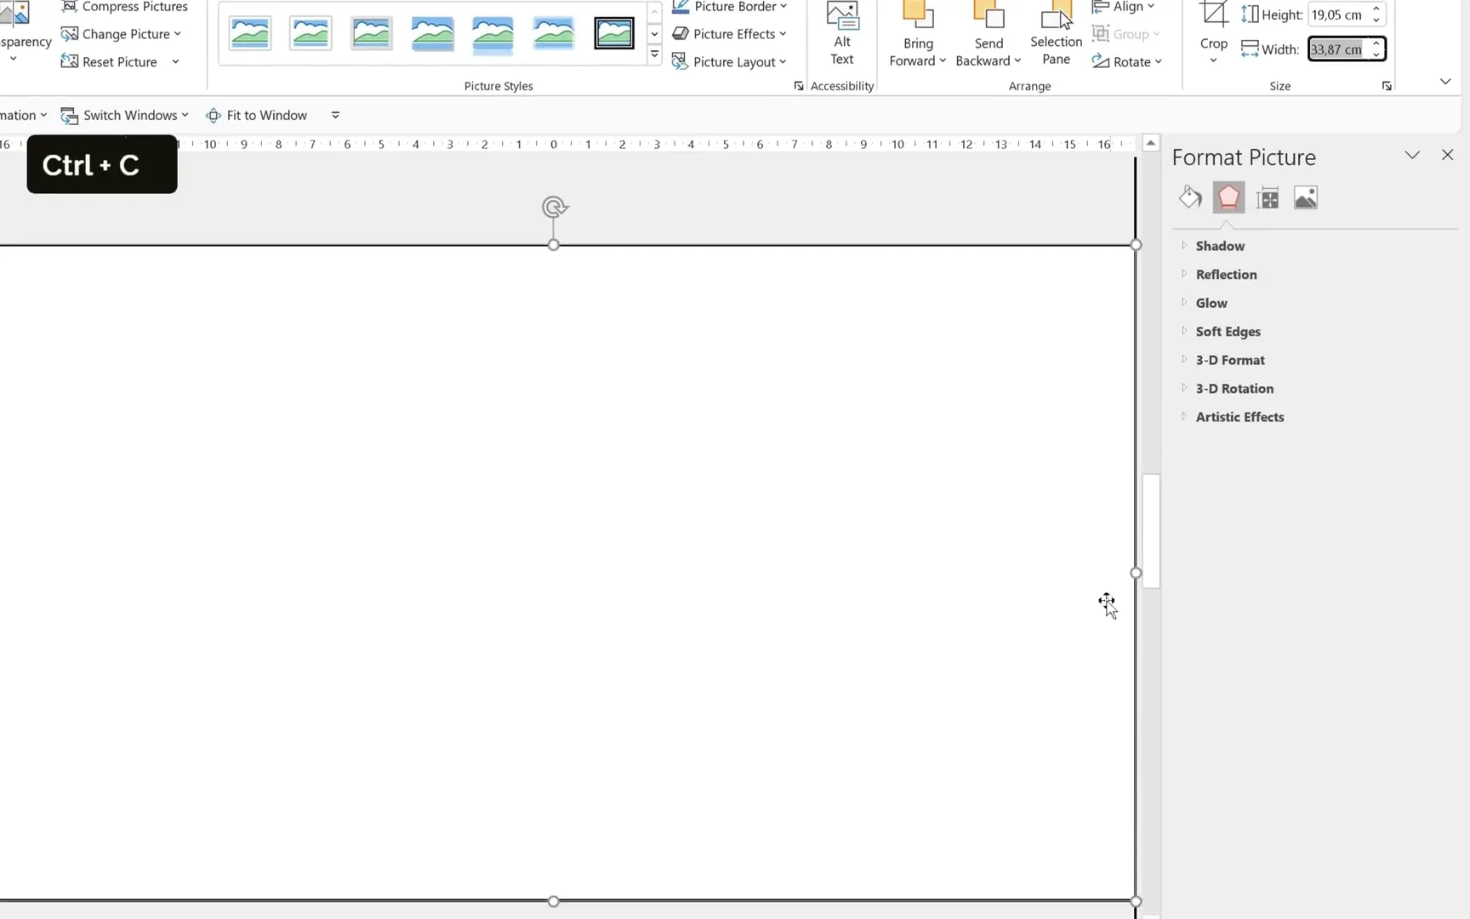The width and height of the screenshot is (1470, 919).
Task: Click Compress Pictures
Action: [x=124, y=7]
